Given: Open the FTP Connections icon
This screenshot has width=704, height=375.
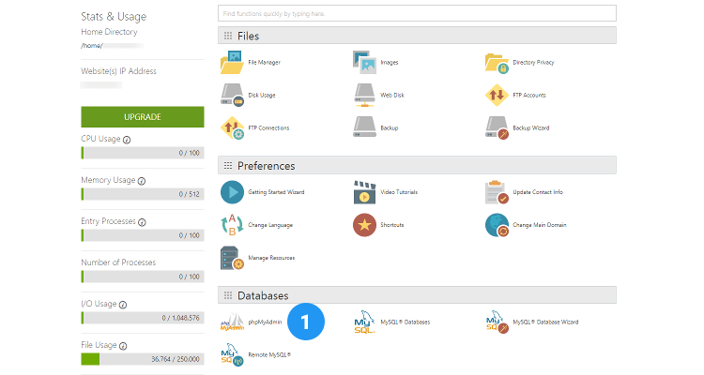Looking at the screenshot, I should point(232,127).
